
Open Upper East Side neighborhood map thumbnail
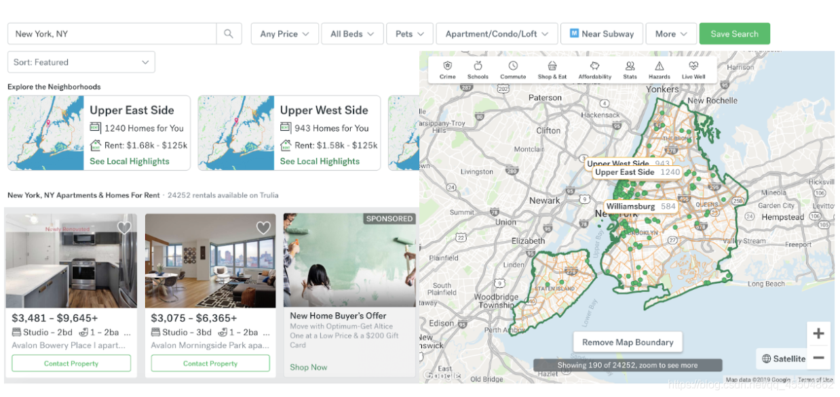[46, 133]
